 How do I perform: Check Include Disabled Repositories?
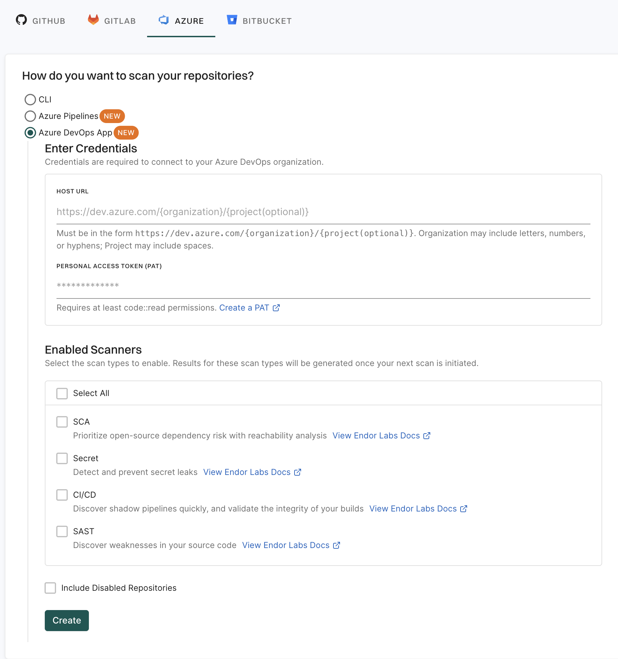pos(50,588)
